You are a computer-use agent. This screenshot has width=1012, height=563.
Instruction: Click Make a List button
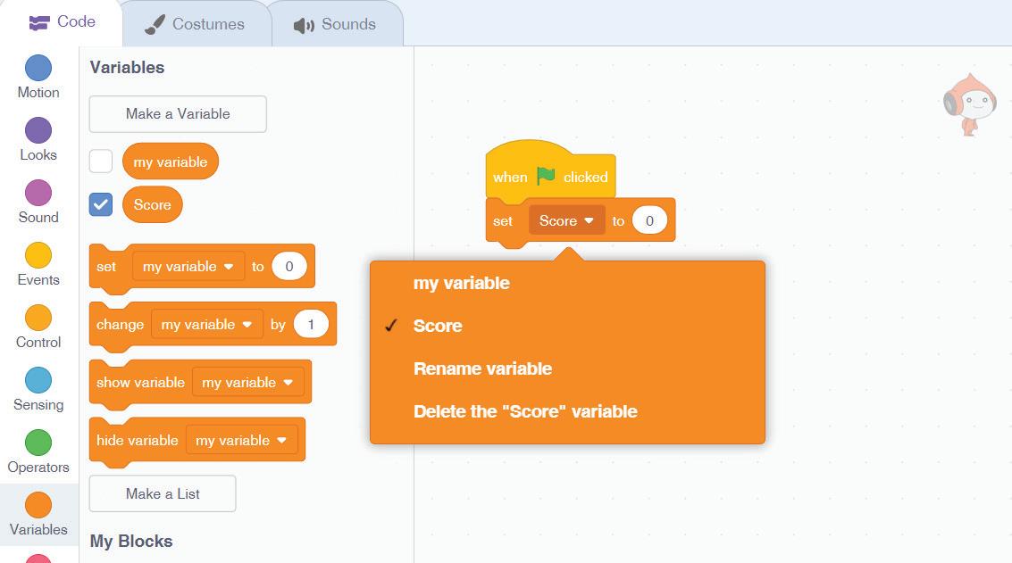[163, 494]
